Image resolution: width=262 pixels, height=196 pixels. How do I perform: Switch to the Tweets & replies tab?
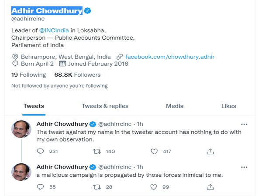(105, 106)
